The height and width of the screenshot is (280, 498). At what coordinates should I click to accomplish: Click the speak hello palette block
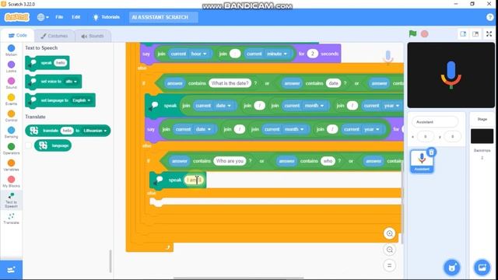coord(47,63)
